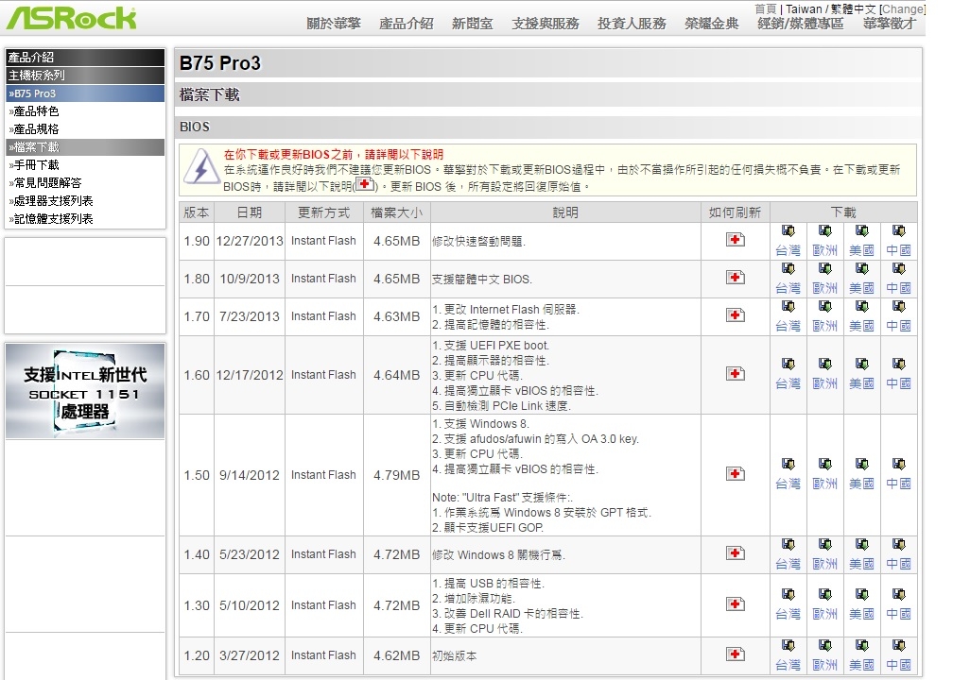Open 經銷/媒體專區 top menu
The height and width of the screenshot is (680, 953).
coord(801,24)
